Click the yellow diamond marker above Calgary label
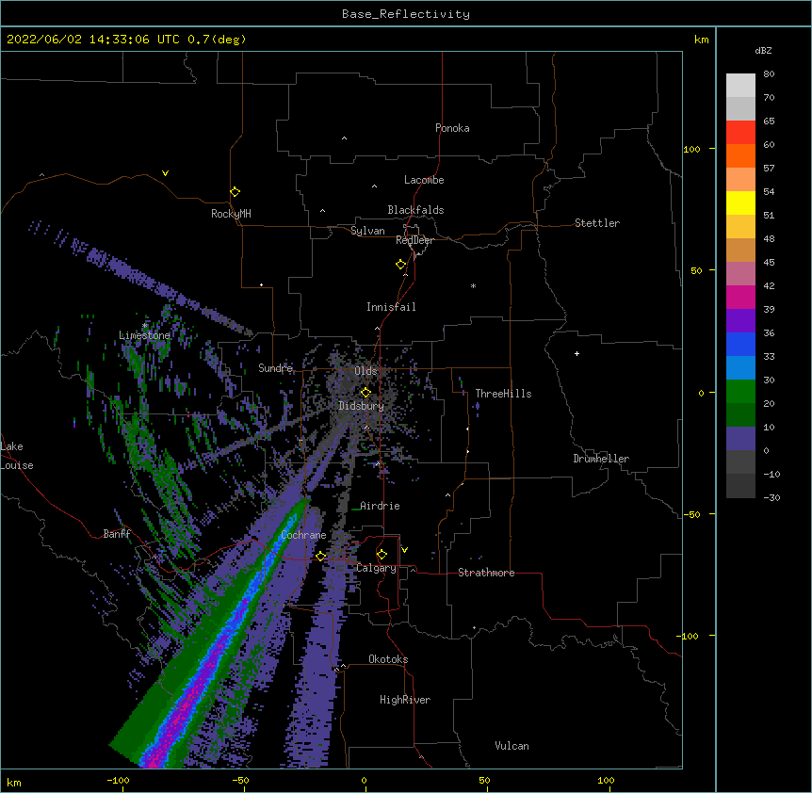The width and height of the screenshot is (812, 793). click(x=382, y=555)
